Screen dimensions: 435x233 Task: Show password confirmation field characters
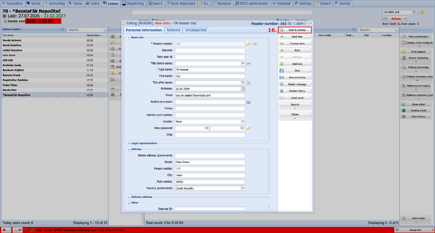242,128
